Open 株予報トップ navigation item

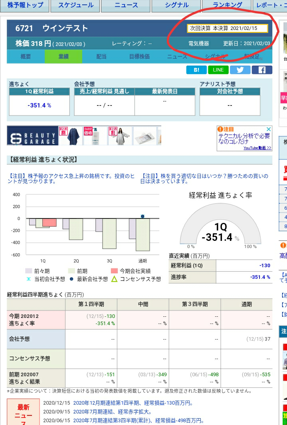[x=25, y=5]
